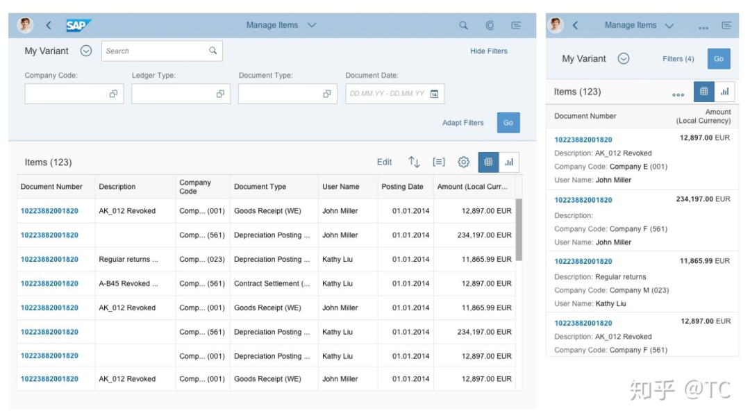Viewport: 750px width, 420px height.
Task: Open My Variant dropdown in main view
Action: click(x=86, y=51)
